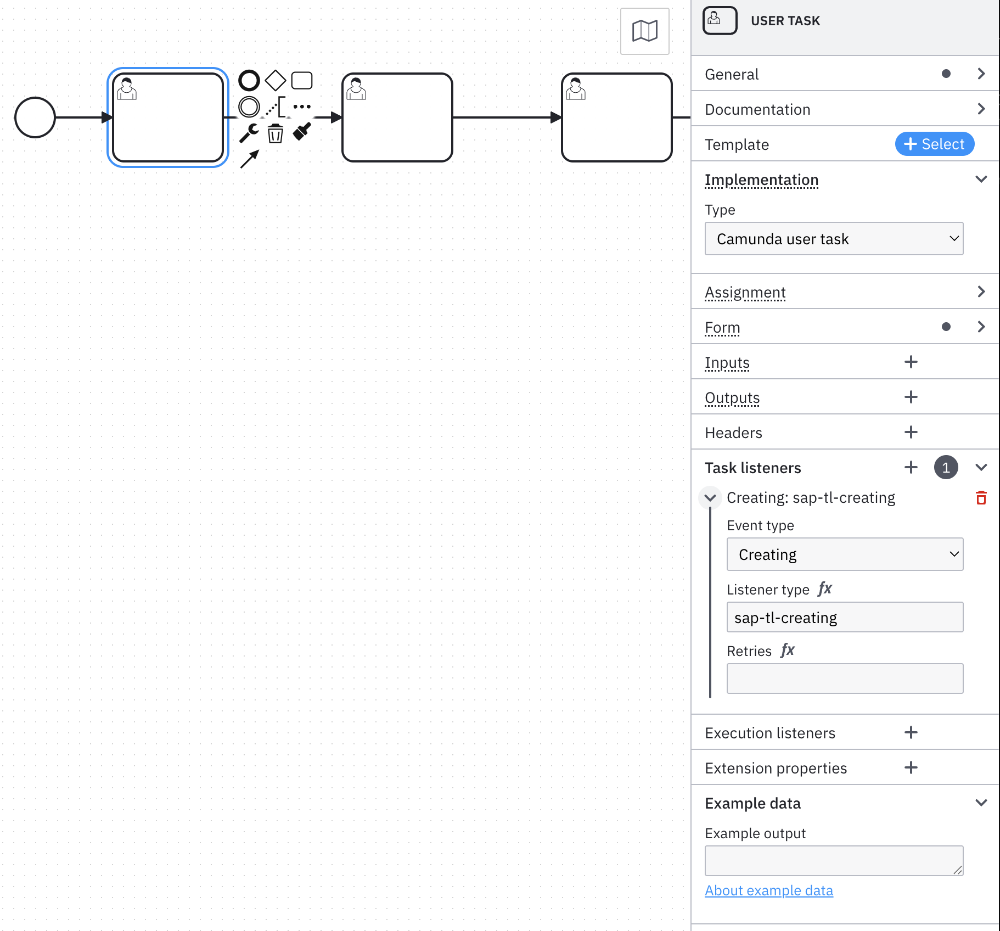The image size is (1000, 931).
Task: Append a gateway from context pad
Action: click(276, 81)
